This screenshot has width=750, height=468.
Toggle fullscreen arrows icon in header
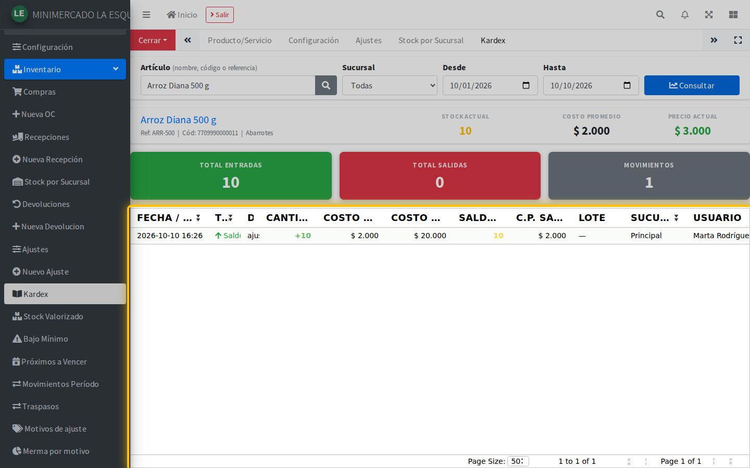coord(709,15)
